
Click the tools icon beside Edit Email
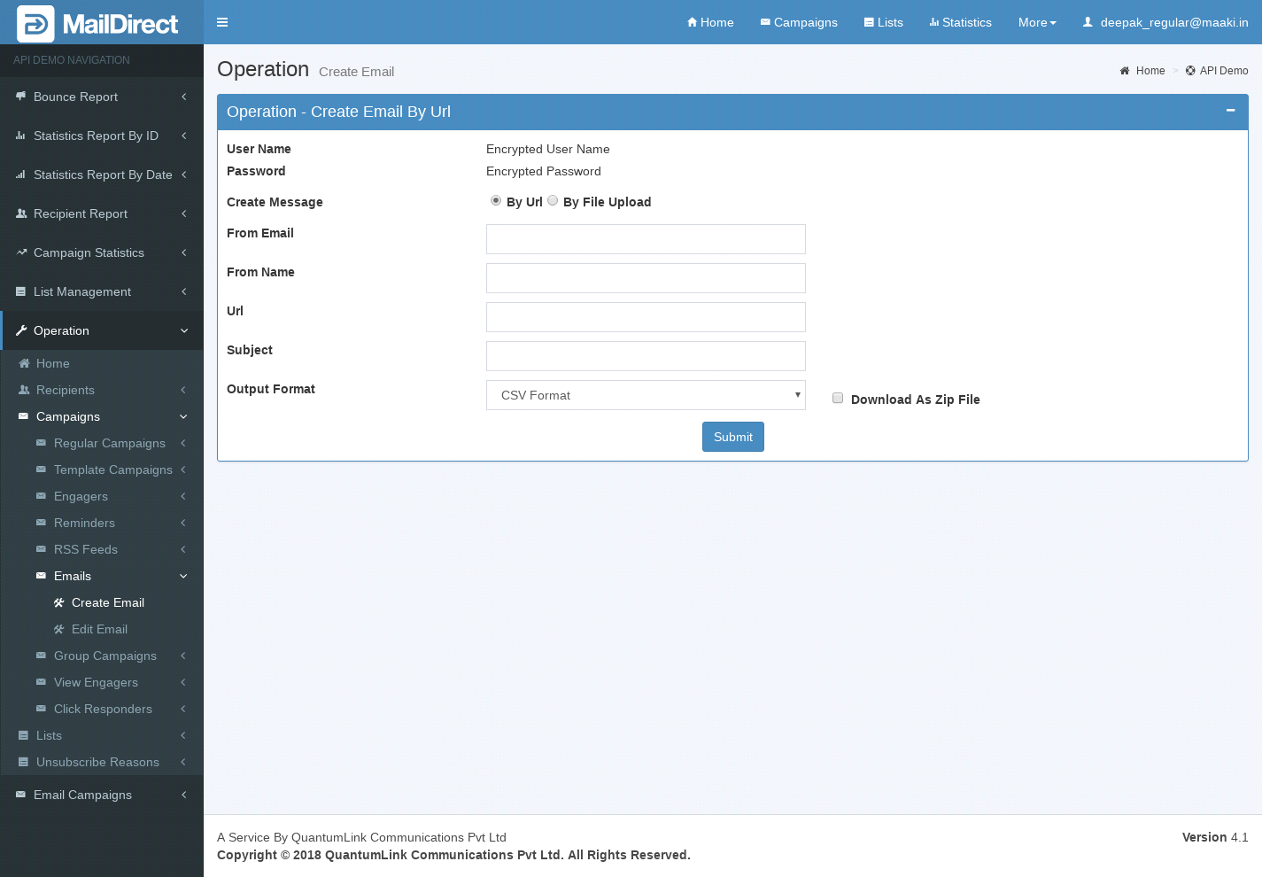[59, 629]
